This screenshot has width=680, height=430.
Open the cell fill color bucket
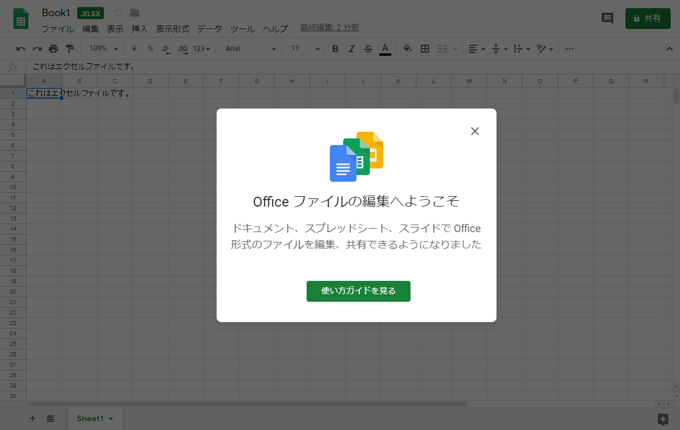tap(407, 49)
